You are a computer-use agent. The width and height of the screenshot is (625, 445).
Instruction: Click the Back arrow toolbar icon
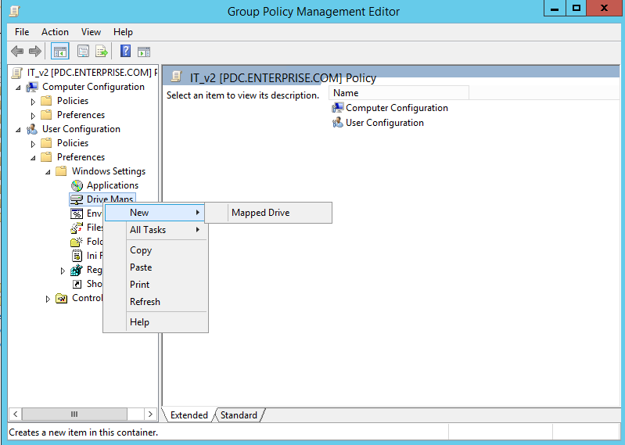(17, 51)
